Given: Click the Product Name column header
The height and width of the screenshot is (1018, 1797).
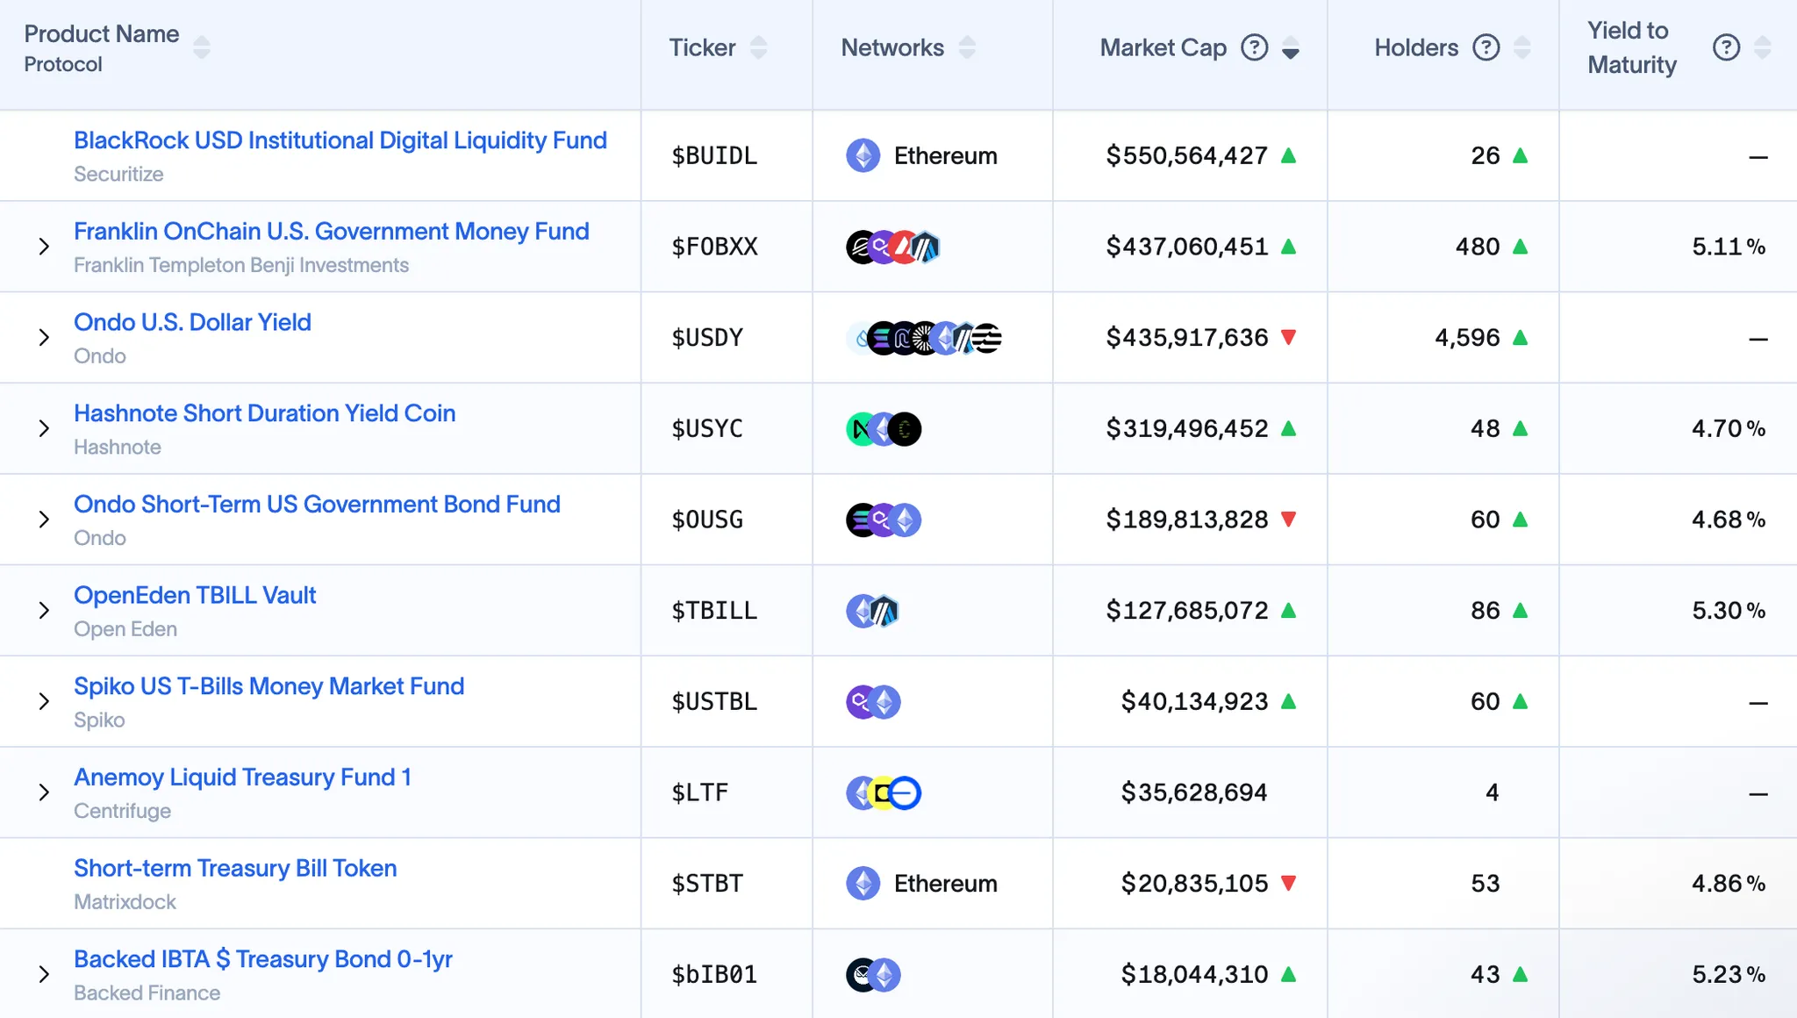Looking at the screenshot, I should point(102,34).
